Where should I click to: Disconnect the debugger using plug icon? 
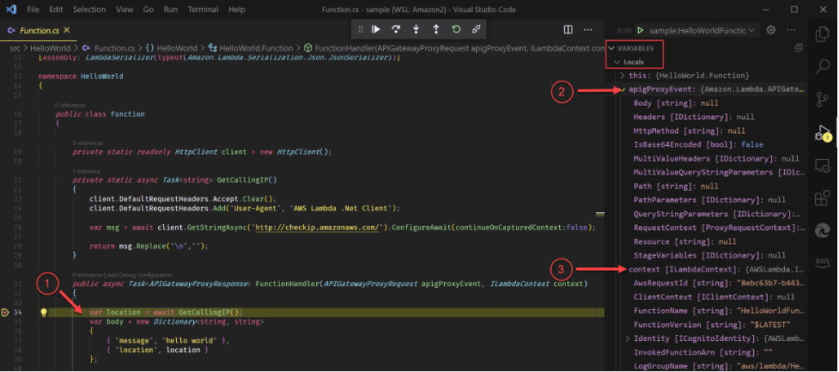click(476, 29)
